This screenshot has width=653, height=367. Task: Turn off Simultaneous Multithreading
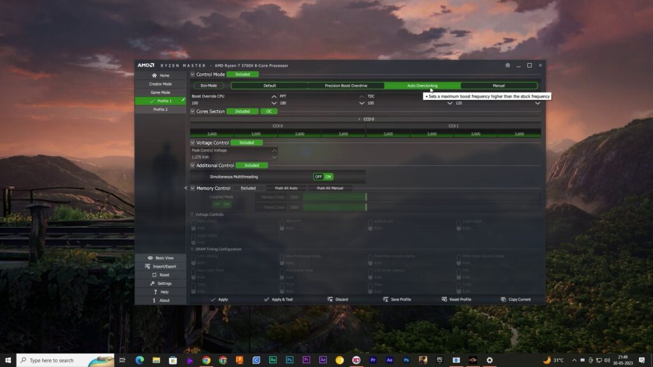point(318,177)
